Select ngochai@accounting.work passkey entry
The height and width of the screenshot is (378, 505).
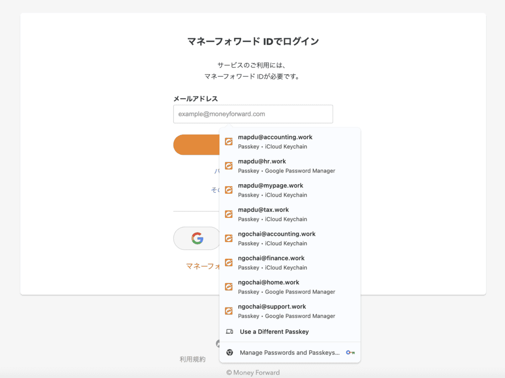[x=290, y=238]
